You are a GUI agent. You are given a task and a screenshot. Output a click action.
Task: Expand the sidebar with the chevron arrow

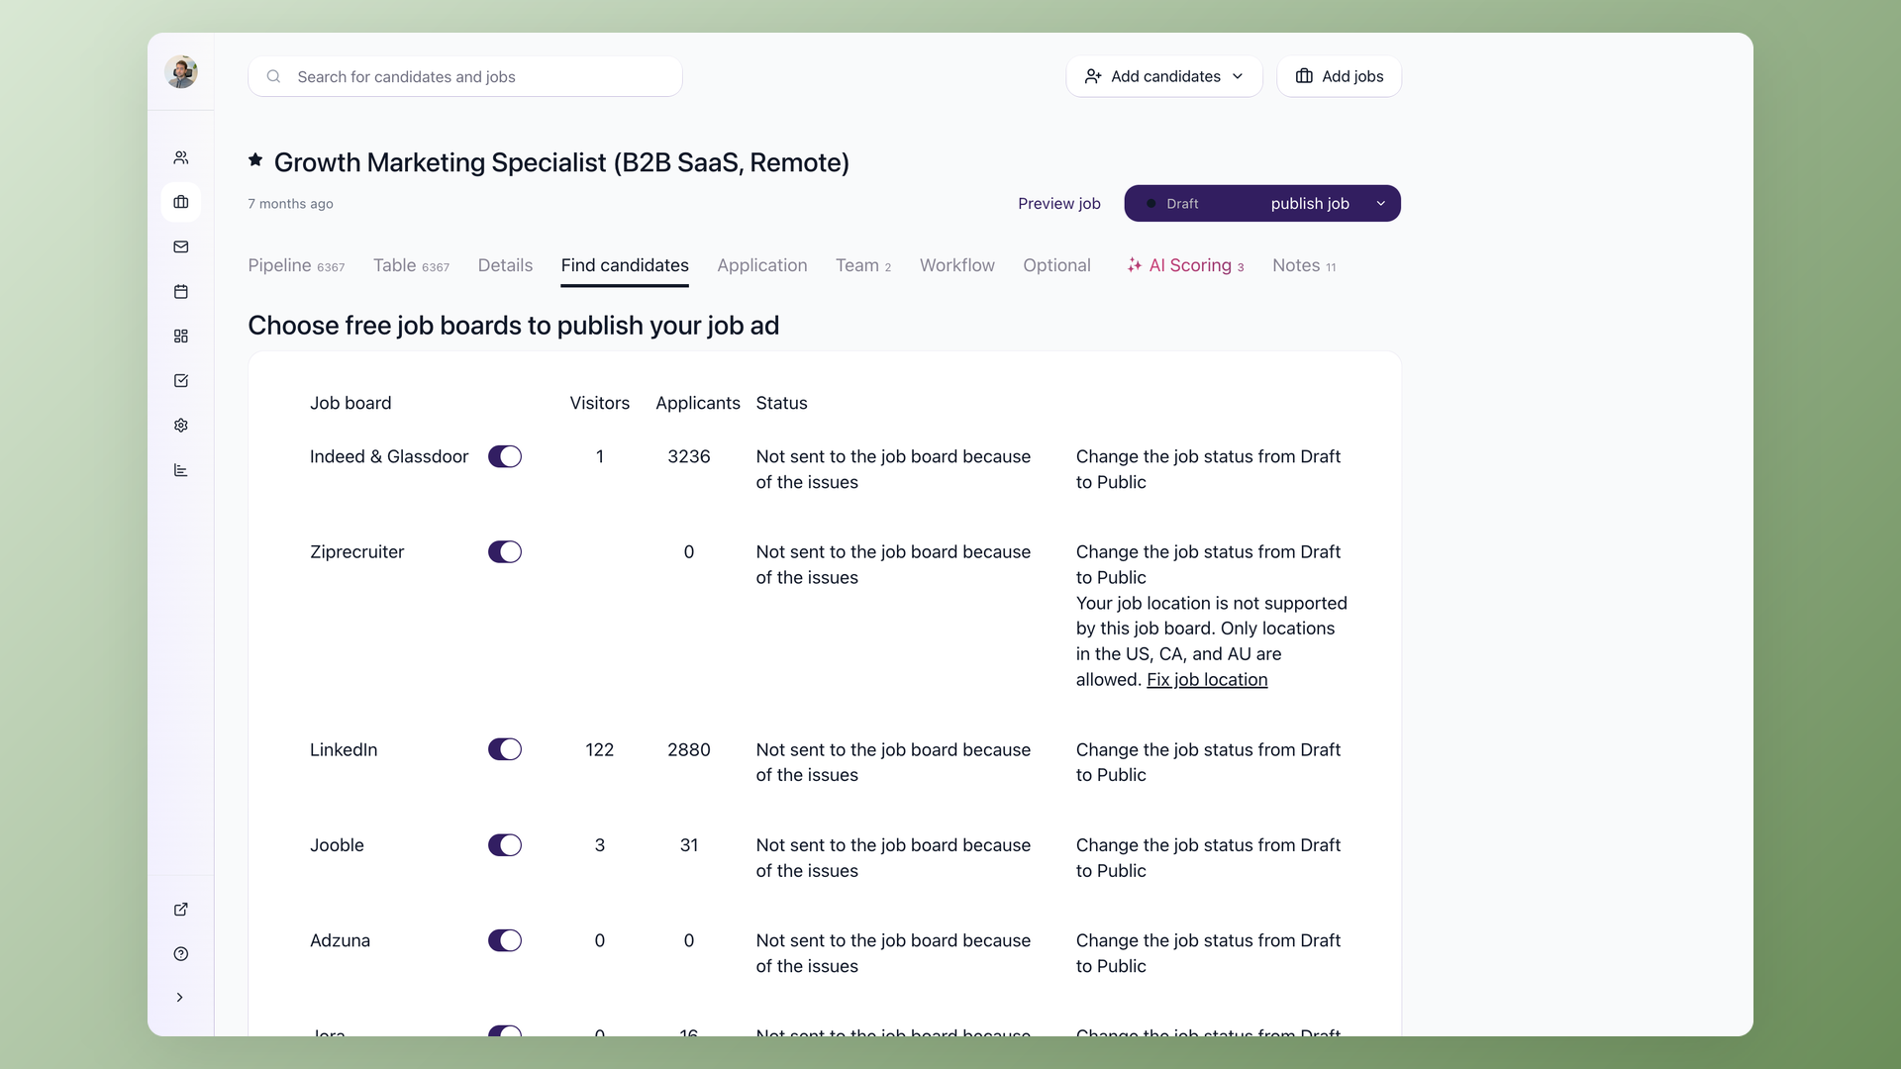[180, 997]
